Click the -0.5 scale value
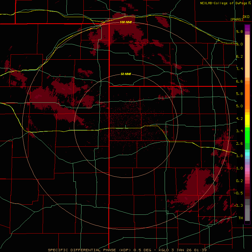The image size is (252, 252). click(x=238, y=193)
